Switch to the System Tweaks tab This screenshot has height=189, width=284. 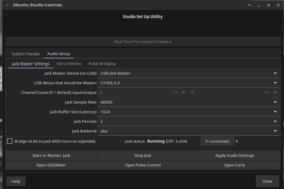coord(25,54)
